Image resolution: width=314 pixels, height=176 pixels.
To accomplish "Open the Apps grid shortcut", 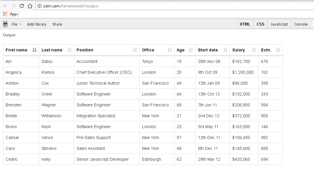I will [5, 14].
